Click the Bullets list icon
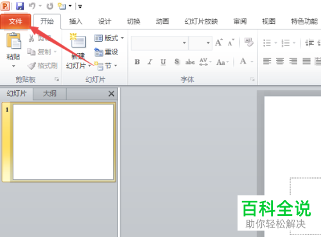 pos(267,43)
